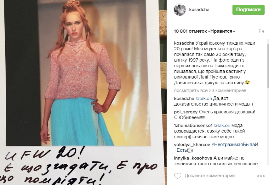Open @tak.ori mention in kosadcha's reply
Image resolution: width=269 pixels, height=185 pixels.
[203, 99]
